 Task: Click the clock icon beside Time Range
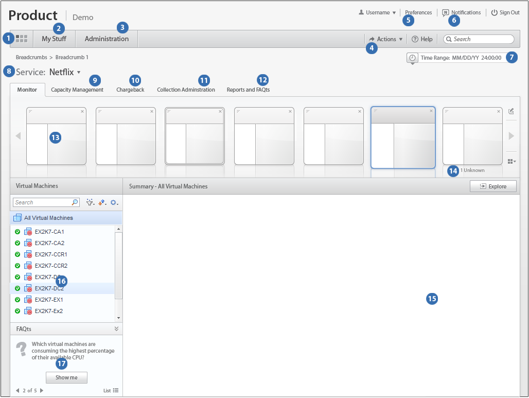[412, 58]
